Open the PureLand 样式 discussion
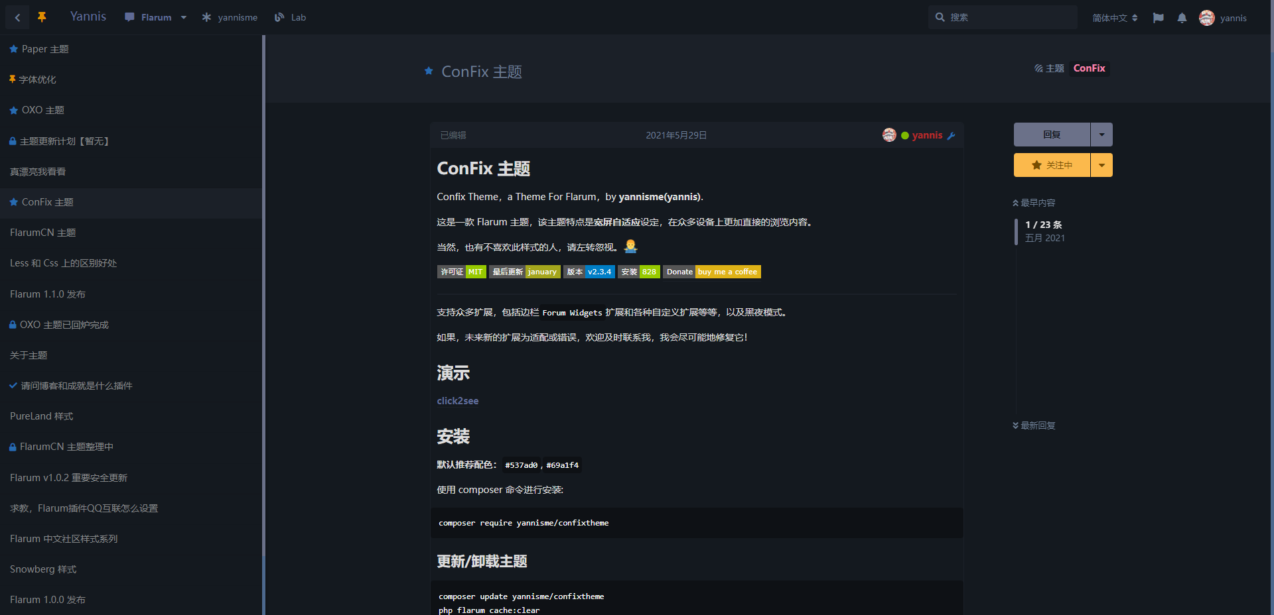This screenshot has width=1274, height=615. (x=131, y=416)
